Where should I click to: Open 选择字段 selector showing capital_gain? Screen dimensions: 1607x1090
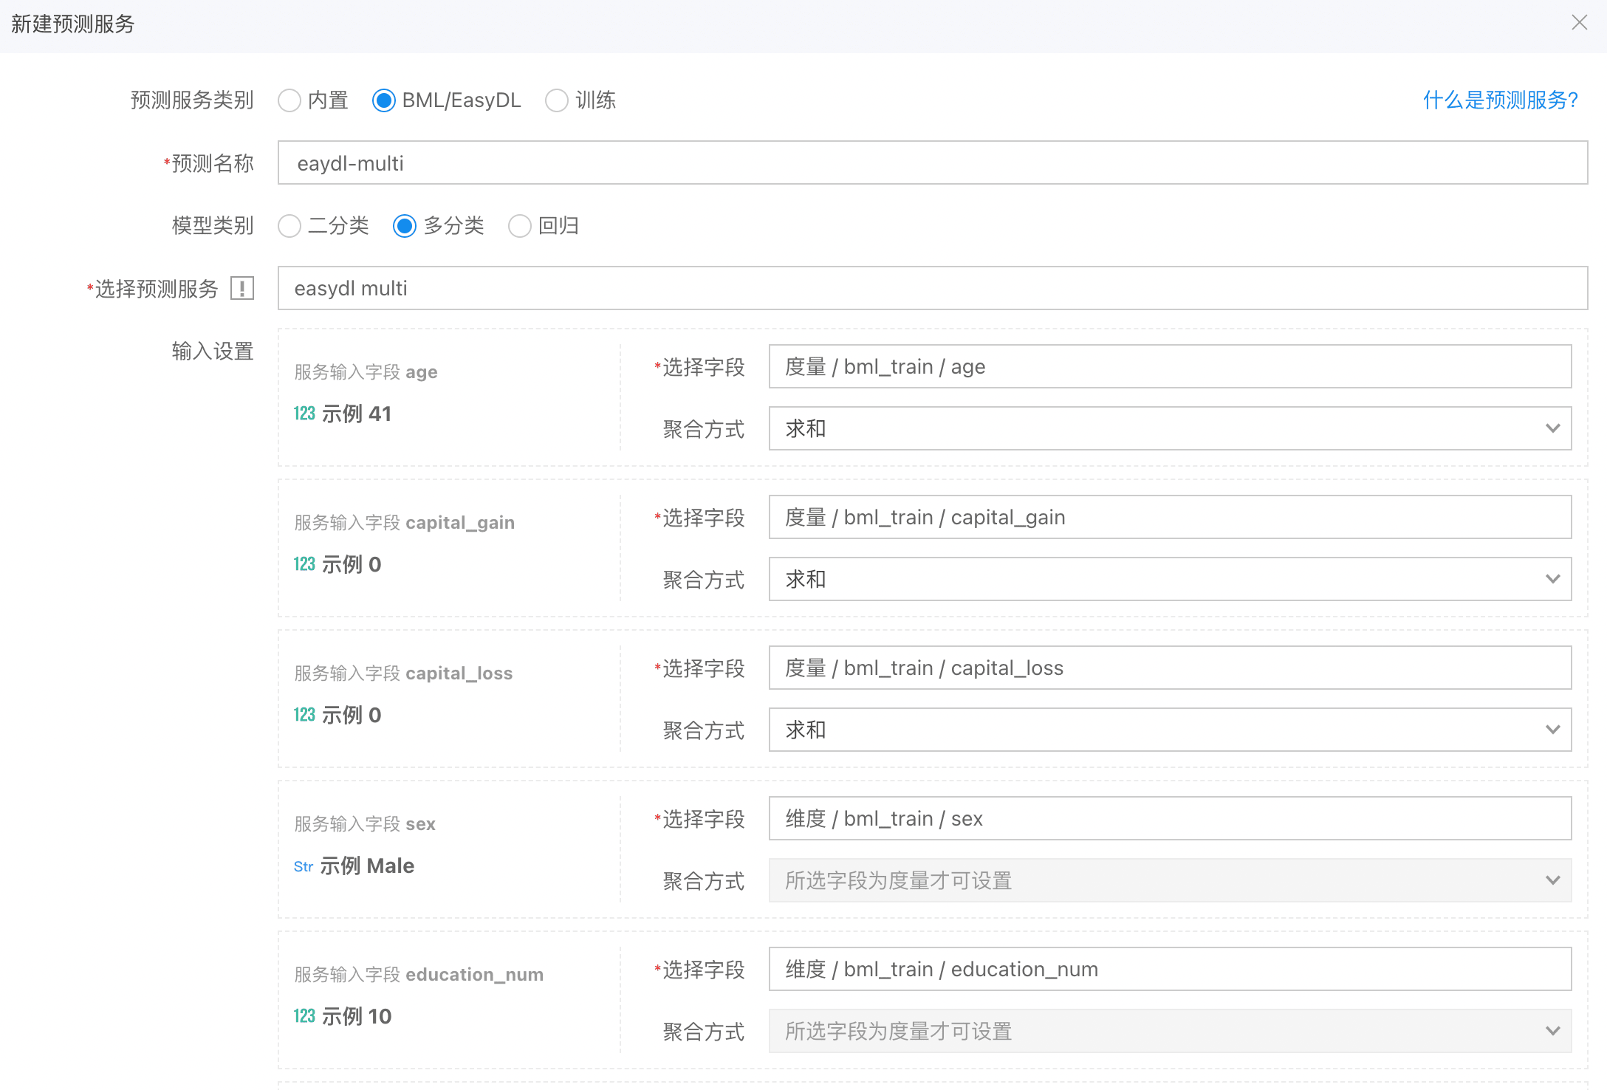pyautogui.click(x=1170, y=517)
